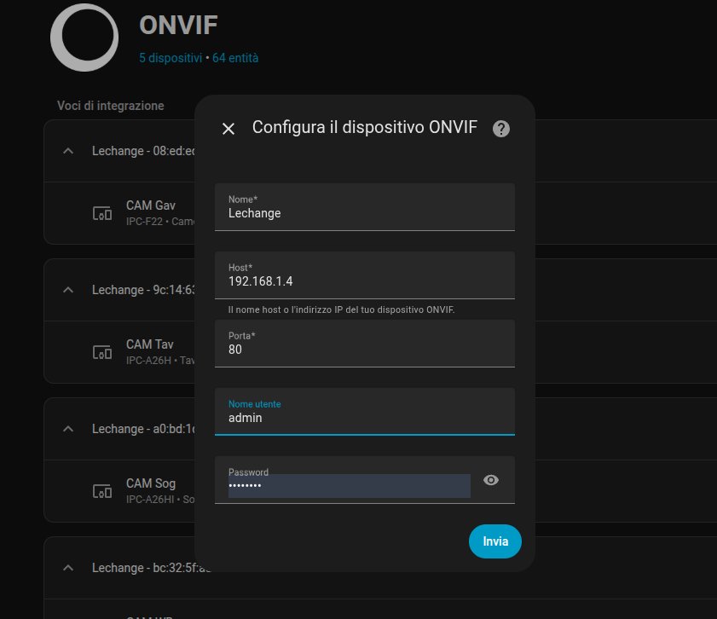
Task: Click the IPC-A26HI model text
Action: pos(149,500)
